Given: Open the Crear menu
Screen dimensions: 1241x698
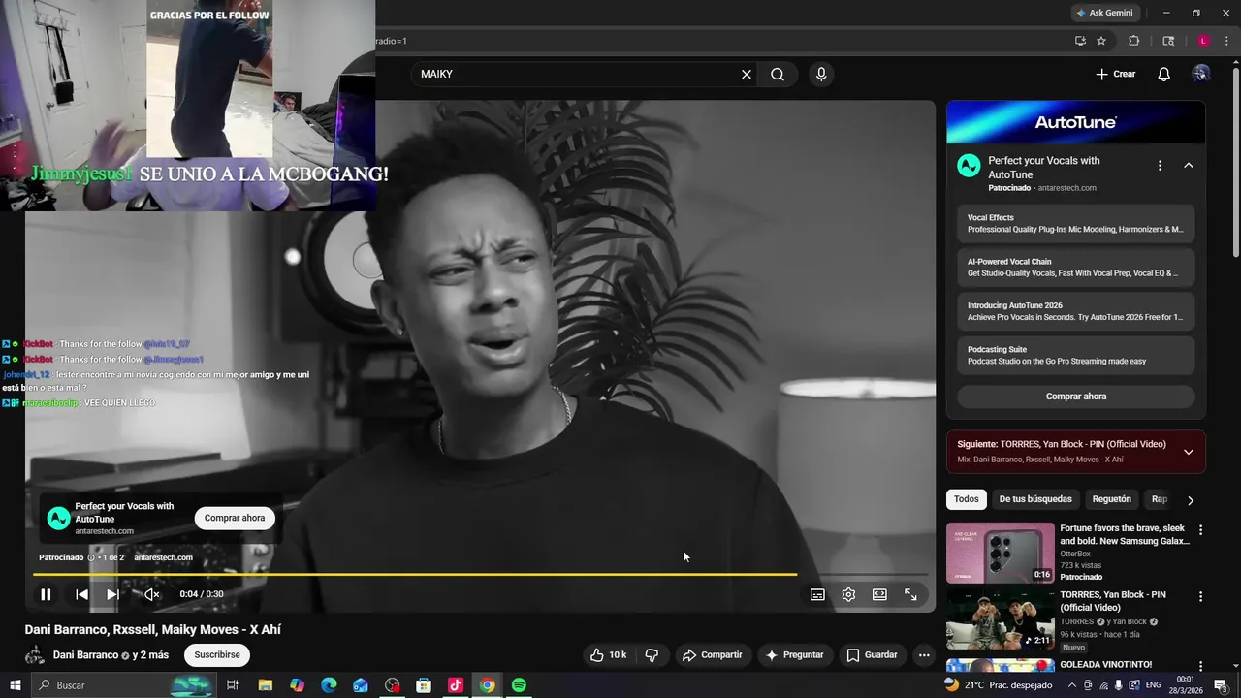Looking at the screenshot, I should [x=1115, y=74].
